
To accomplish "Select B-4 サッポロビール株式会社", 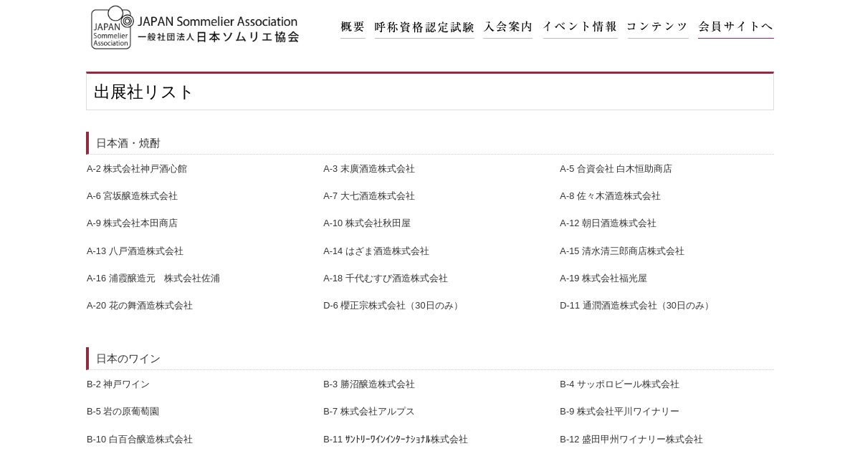I will click(x=619, y=384).
